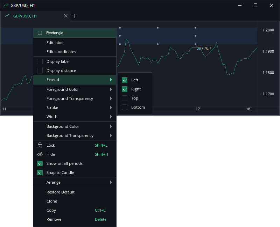Choose Copy from the context menu
The image size is (280, 227).
[75, 210]
